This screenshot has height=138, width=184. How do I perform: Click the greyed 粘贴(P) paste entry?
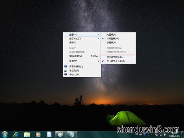point(82,48)
